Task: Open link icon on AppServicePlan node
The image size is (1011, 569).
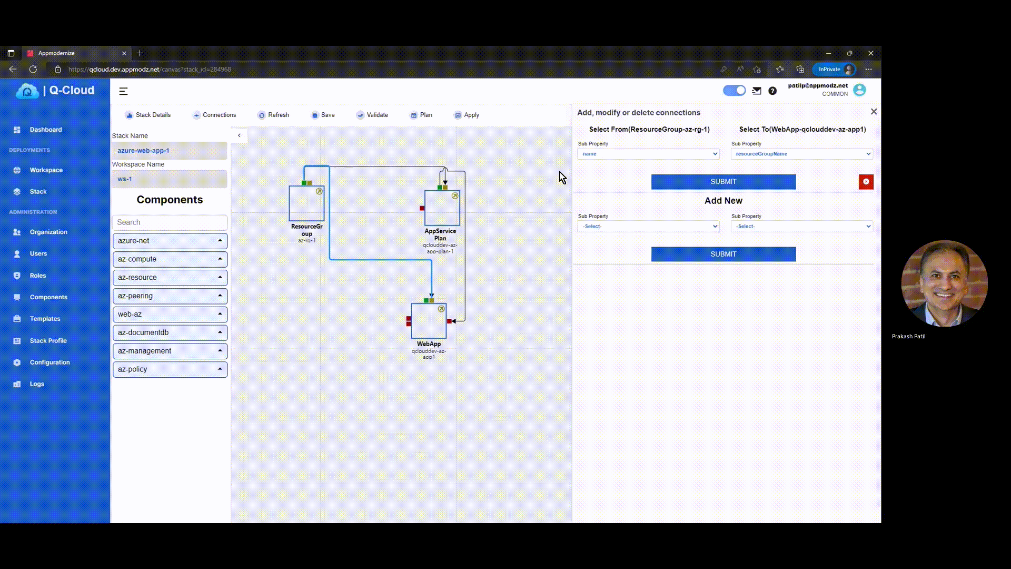Action: point(455,196)
